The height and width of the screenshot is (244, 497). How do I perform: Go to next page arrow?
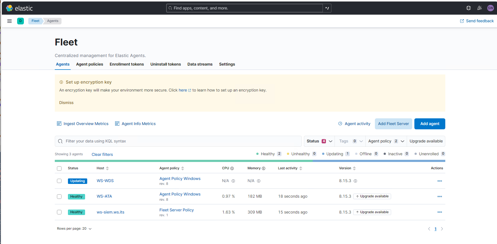(442, 229)
